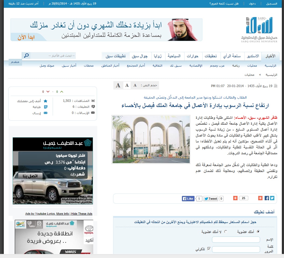The image size is (284, 258).
Task: Click the search magnifier icon
Action: tap(26, 56)
